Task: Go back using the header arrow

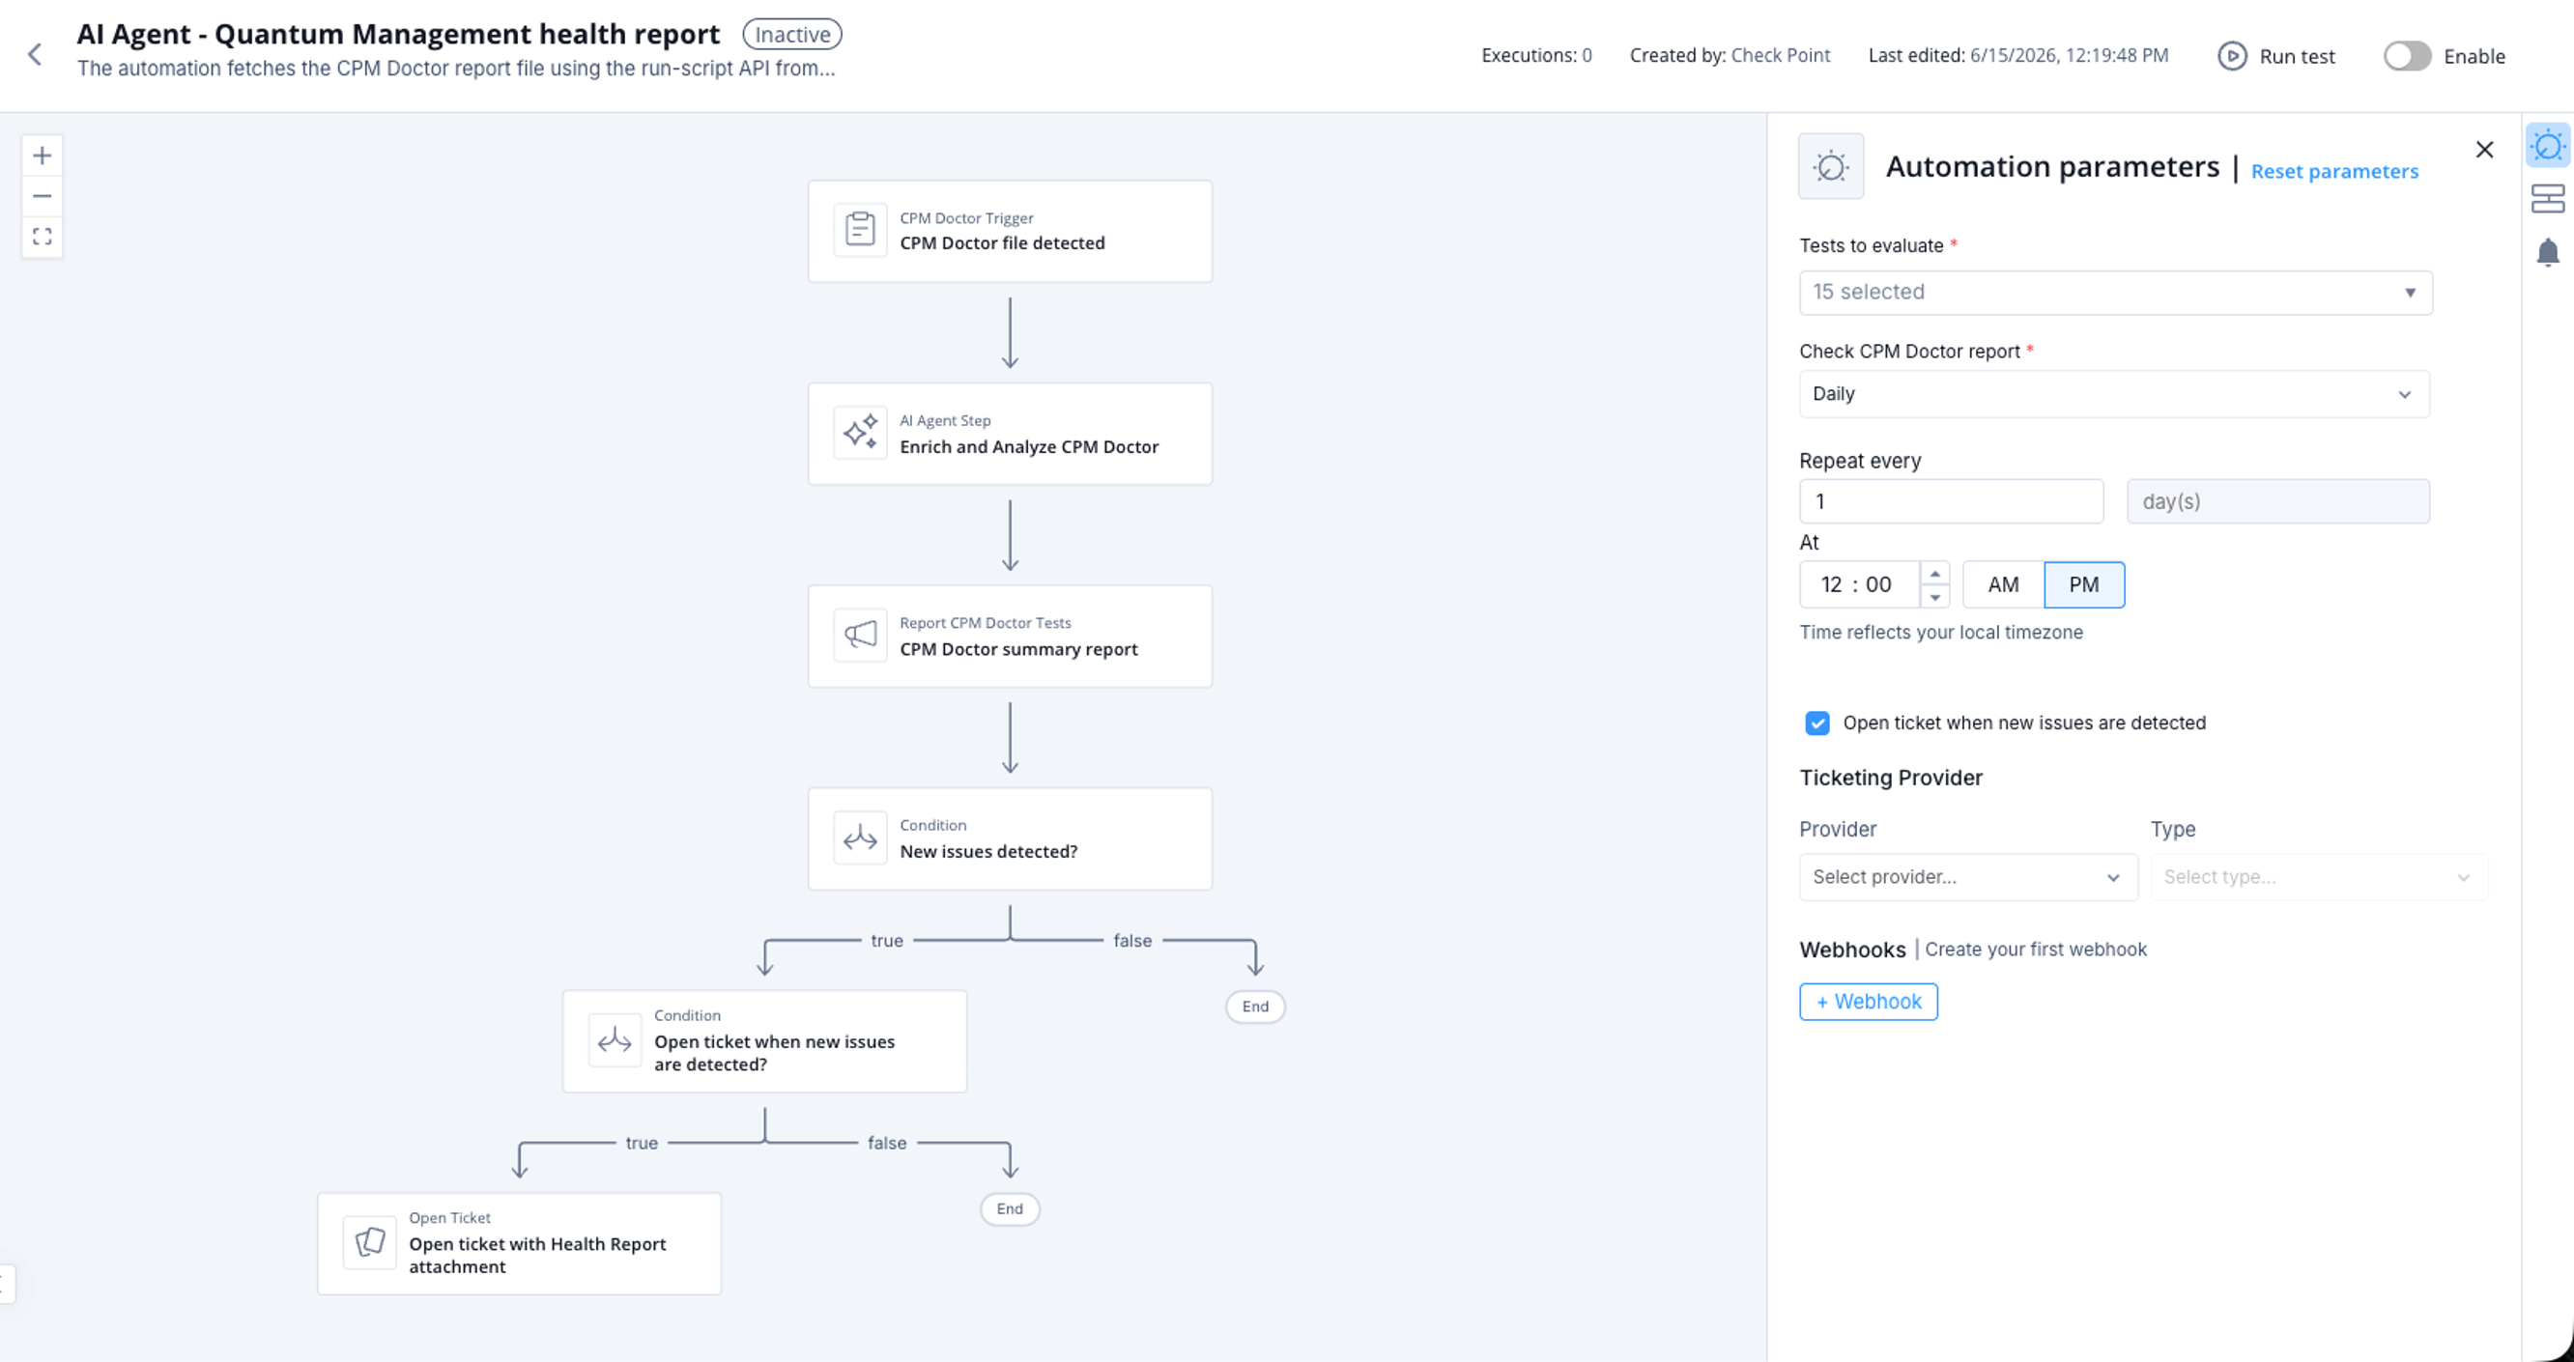Action: tap(35, 54)
